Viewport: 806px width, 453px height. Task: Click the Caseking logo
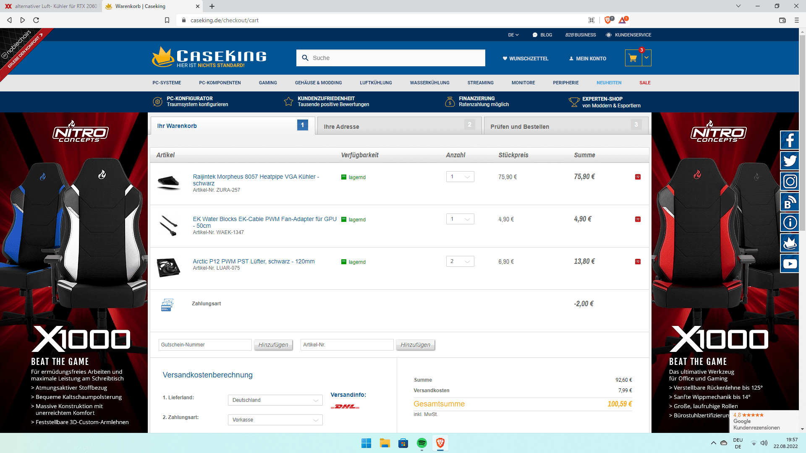pos(209,57)
